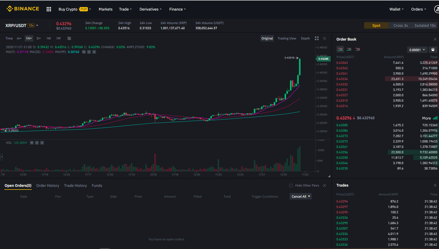Expand the Finance menu

[x=177, y=9]
